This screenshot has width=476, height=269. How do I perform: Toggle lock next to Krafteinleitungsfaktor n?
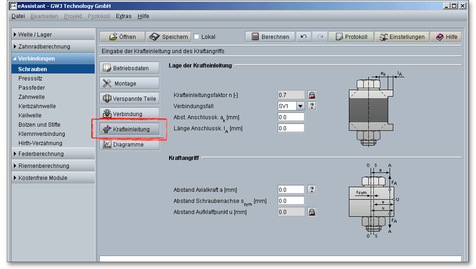[312, 95]
